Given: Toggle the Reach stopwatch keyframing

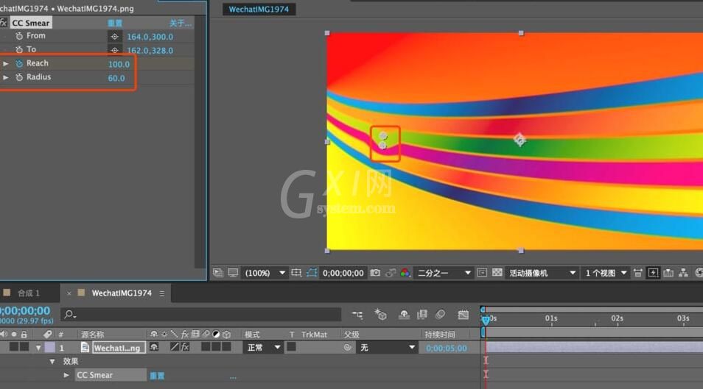Looking at the screenshot, I should coord(19,63).
